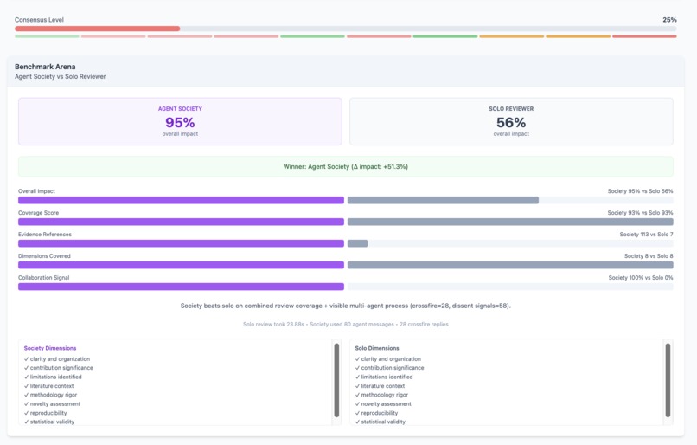Click the purple Collaboration Signal bar
Screen dimensions: 697x445
click(181, 287)
